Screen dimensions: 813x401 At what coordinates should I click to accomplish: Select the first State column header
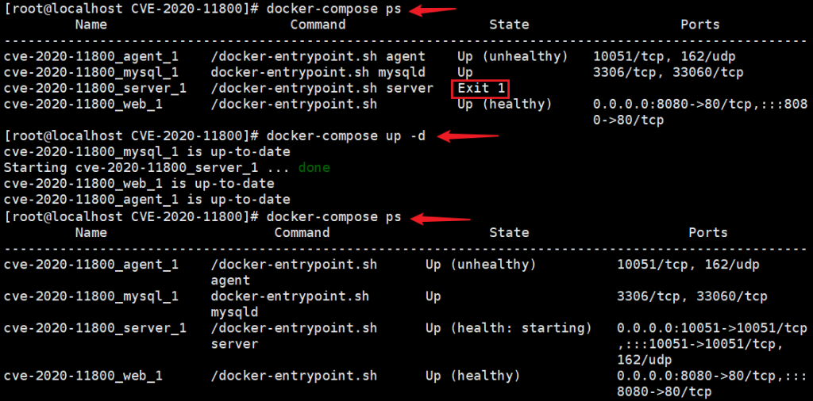[x=509, y=25]
